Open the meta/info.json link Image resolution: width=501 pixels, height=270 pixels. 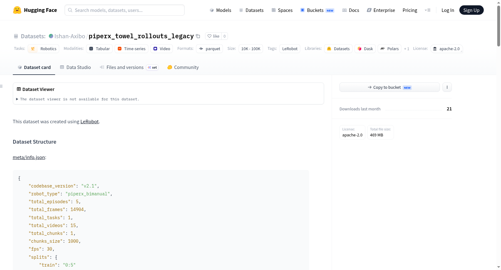[x=29, y=157]
